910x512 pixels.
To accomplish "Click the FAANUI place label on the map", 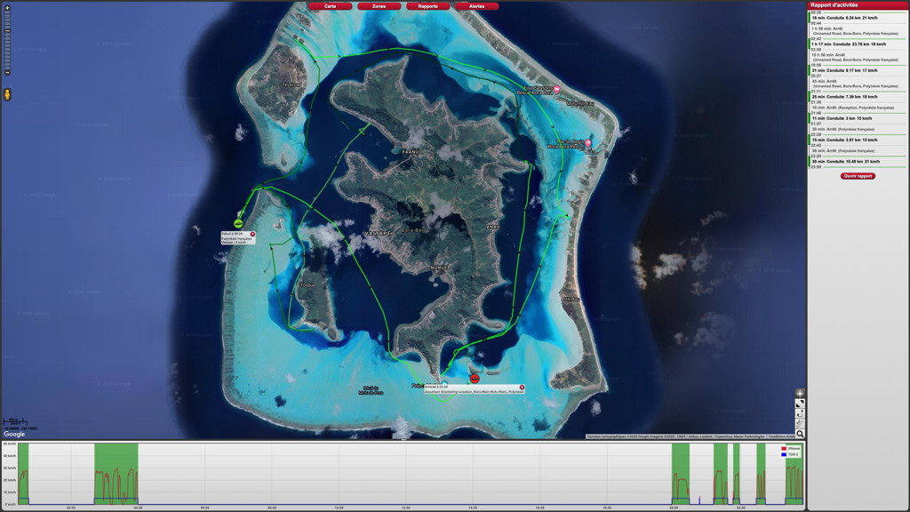I will click(411, 152).
